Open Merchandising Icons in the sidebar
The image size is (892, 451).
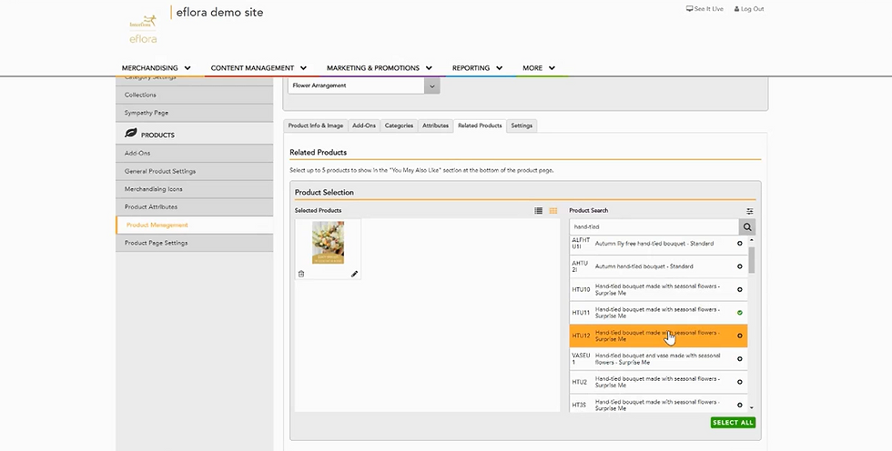click(194, 188)
